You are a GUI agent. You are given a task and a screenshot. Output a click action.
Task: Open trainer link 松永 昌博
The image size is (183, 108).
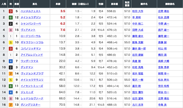pos(164,17)
